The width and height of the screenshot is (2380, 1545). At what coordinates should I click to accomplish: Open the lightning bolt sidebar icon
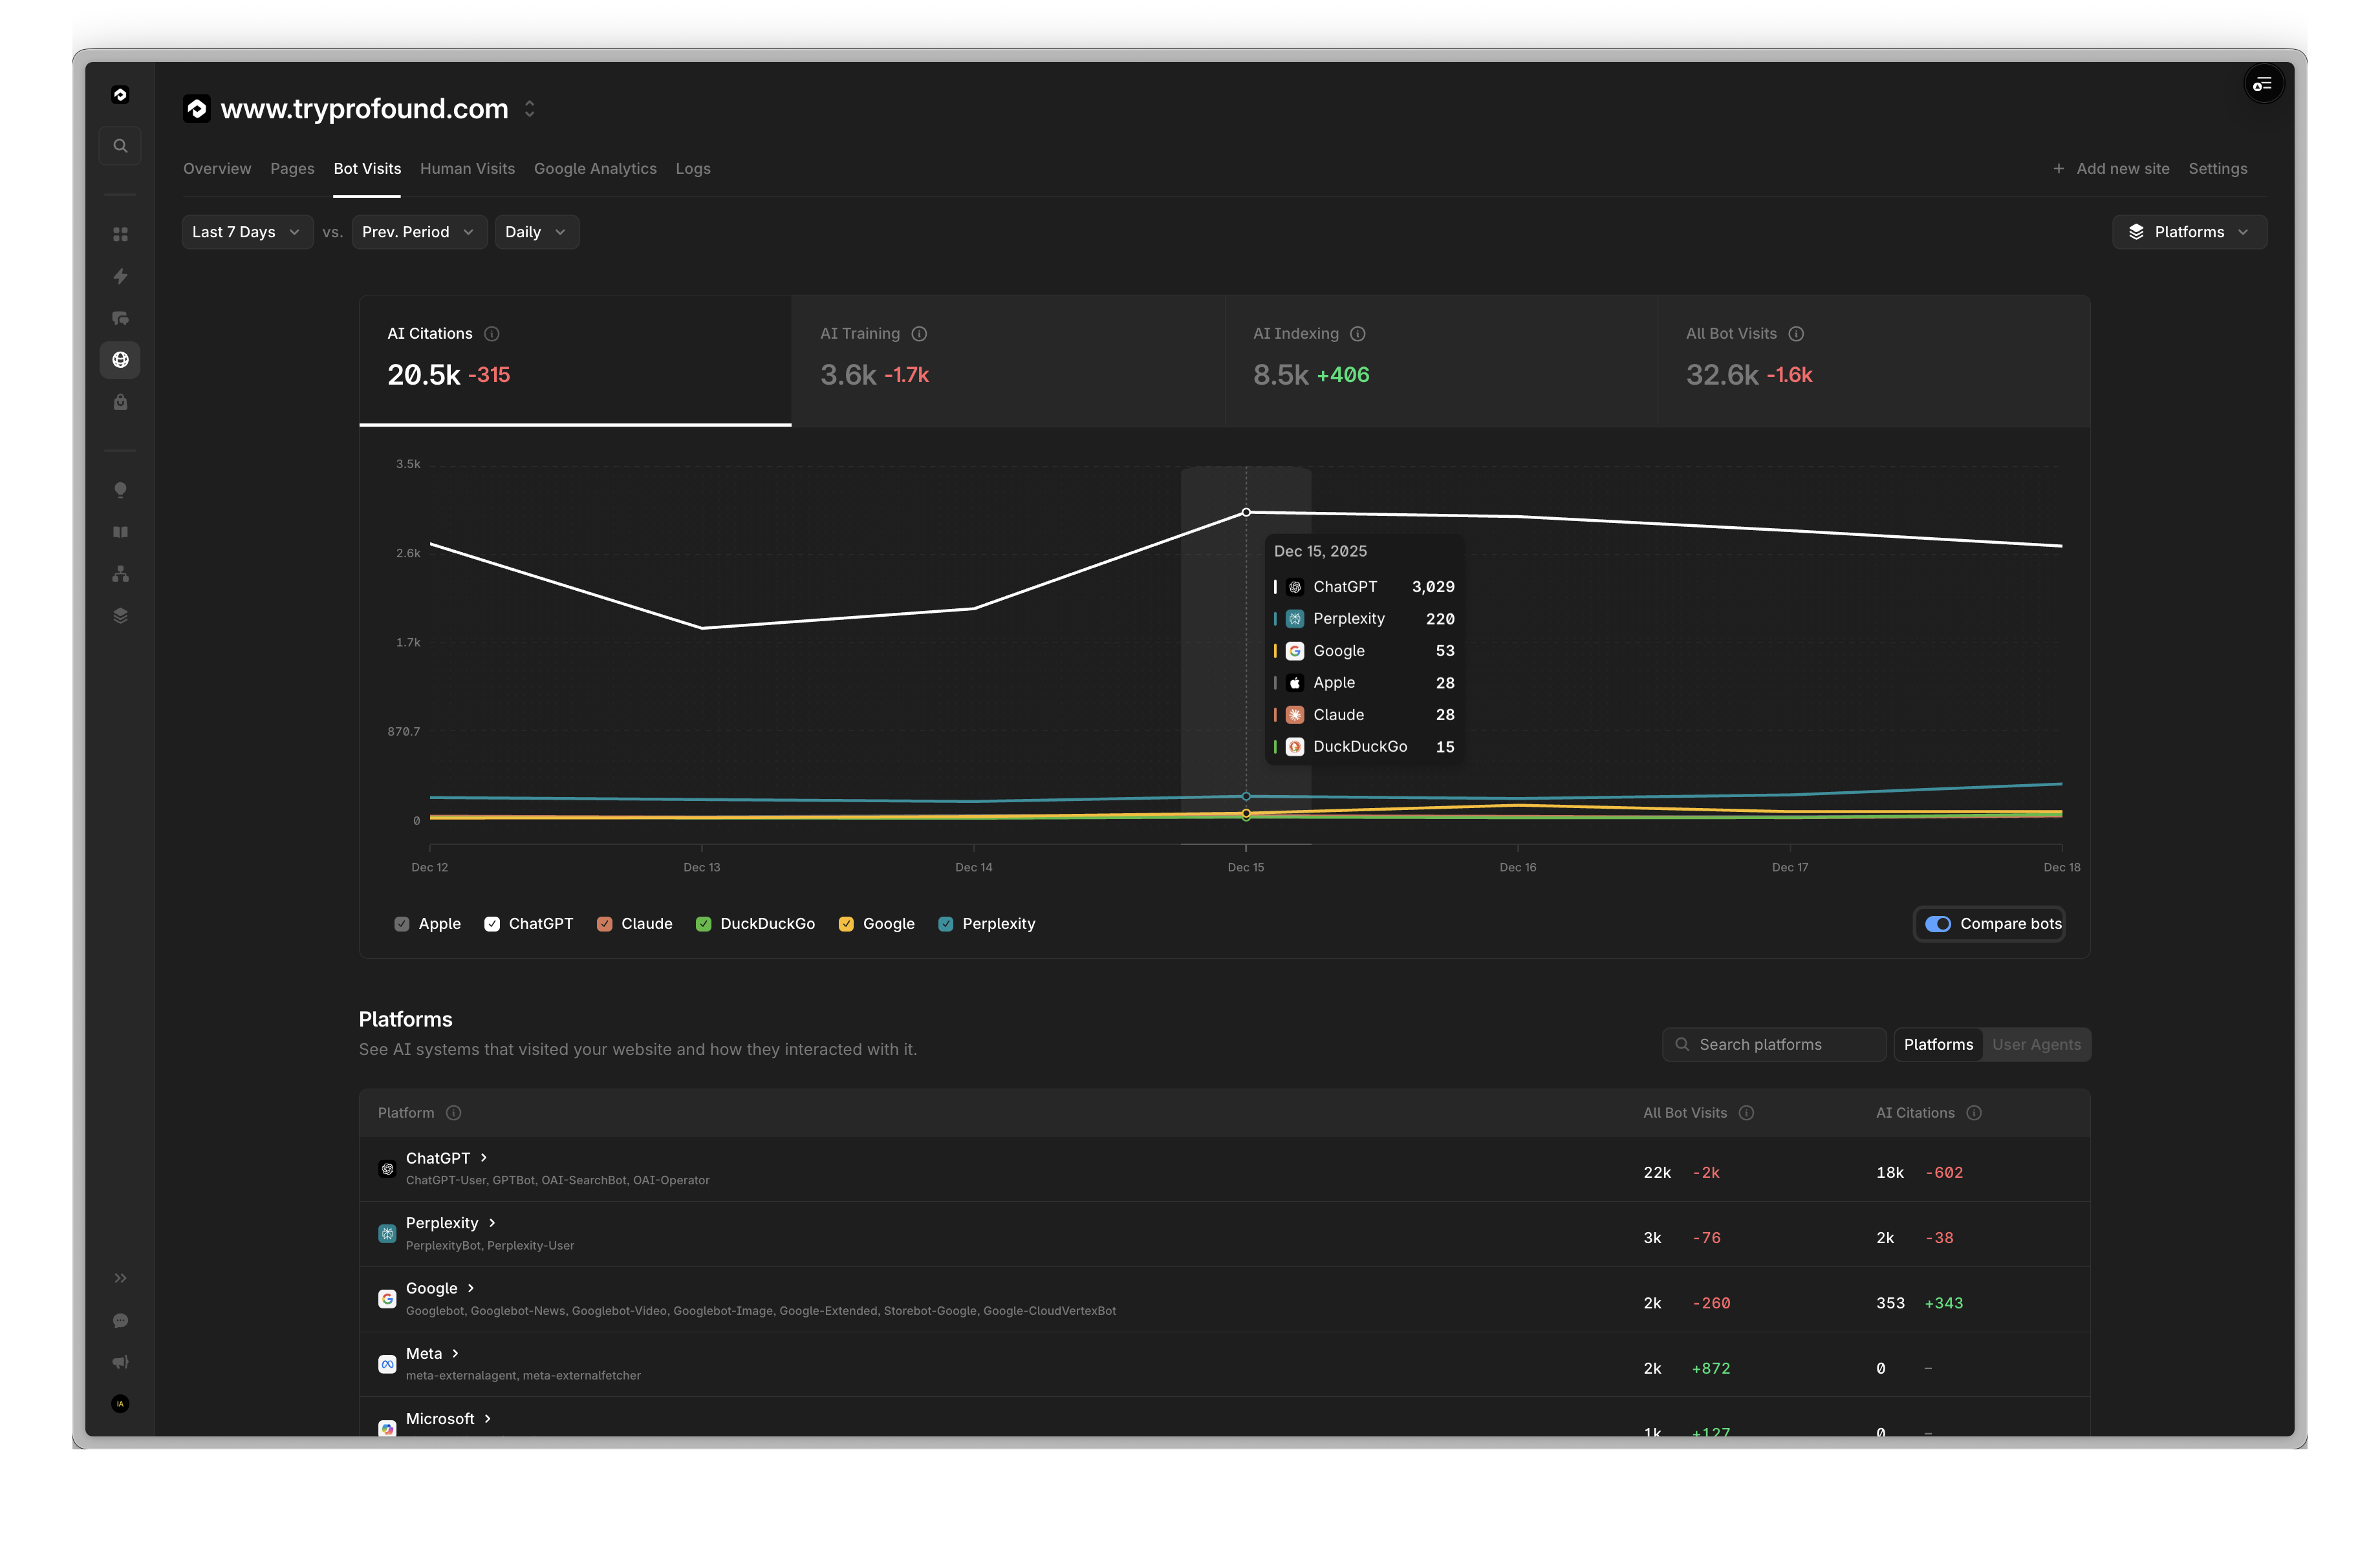pyautogui.click(x=120, y=276)
